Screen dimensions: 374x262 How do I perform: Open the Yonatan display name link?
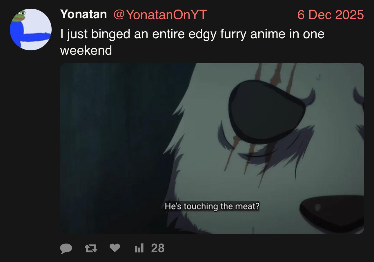83,14
